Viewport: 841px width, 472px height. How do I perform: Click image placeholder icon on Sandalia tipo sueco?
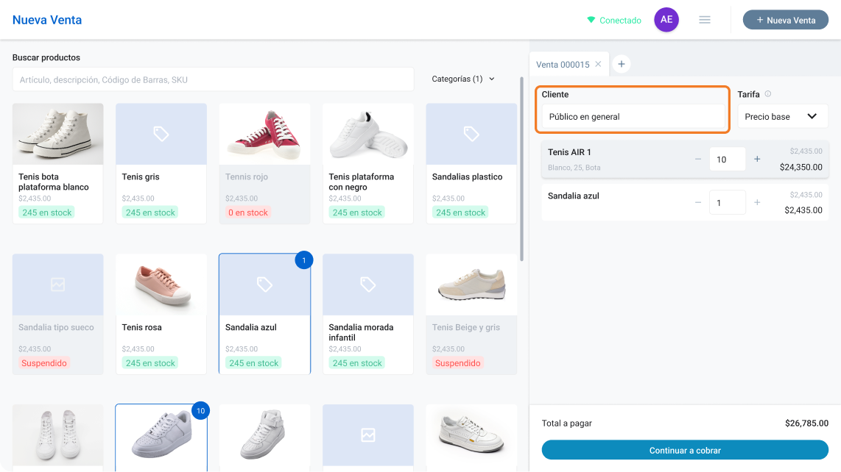(x=58, y=285)
